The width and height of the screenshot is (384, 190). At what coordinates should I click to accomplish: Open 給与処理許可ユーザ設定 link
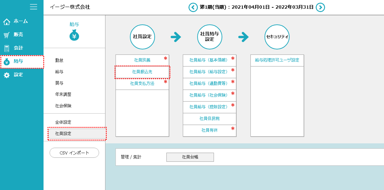277,60
